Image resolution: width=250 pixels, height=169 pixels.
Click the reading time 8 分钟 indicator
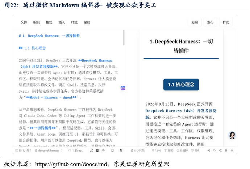point(182,151)
